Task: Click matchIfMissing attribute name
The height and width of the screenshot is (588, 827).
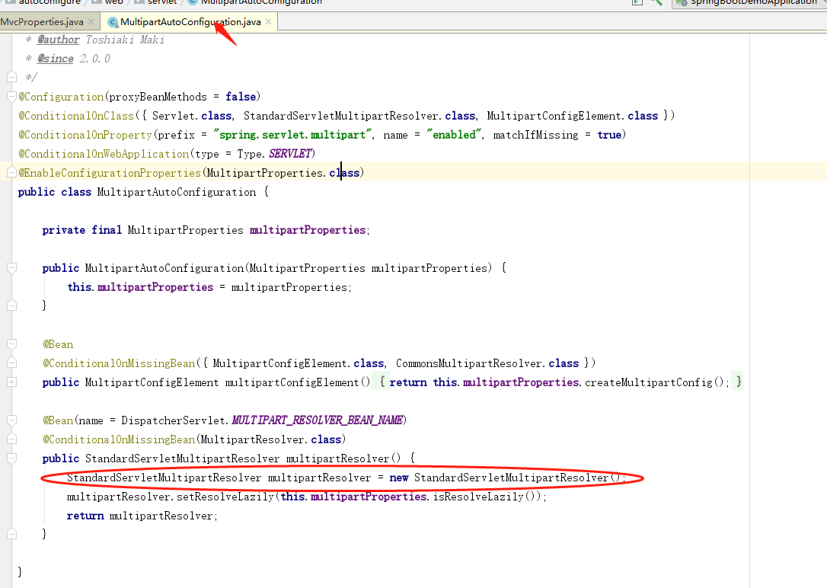Action: click(x=535, y=135)
